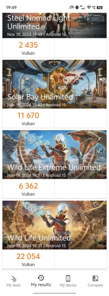This screenshot has width=109, height=296.
Task: Open Solar Bay Unlimited result image
Action: click(x=54, y=84)
